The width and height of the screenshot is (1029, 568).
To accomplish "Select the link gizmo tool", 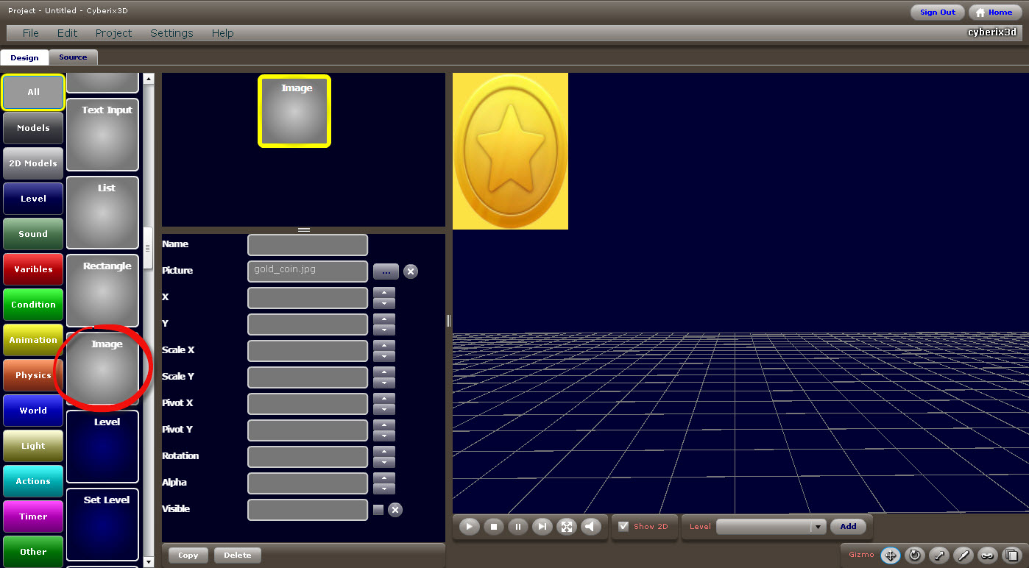I will point(988,555).
